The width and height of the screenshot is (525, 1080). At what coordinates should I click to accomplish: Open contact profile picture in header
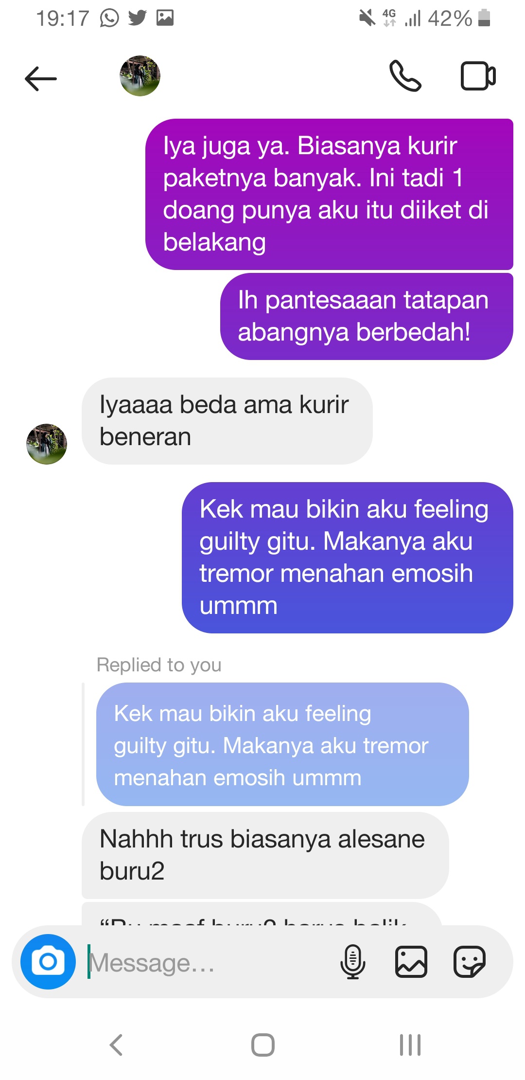[x=140, y=76]
